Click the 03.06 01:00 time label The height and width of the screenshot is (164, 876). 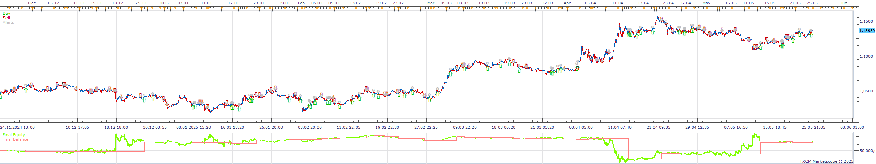852,127
